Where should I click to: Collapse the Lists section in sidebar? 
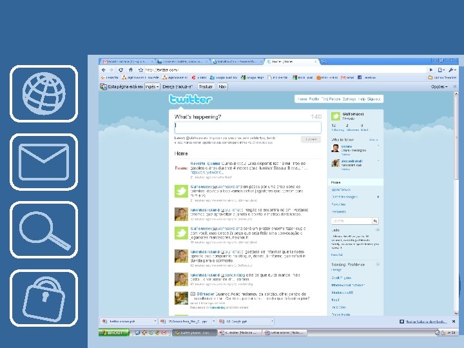[x=378, y=229]
